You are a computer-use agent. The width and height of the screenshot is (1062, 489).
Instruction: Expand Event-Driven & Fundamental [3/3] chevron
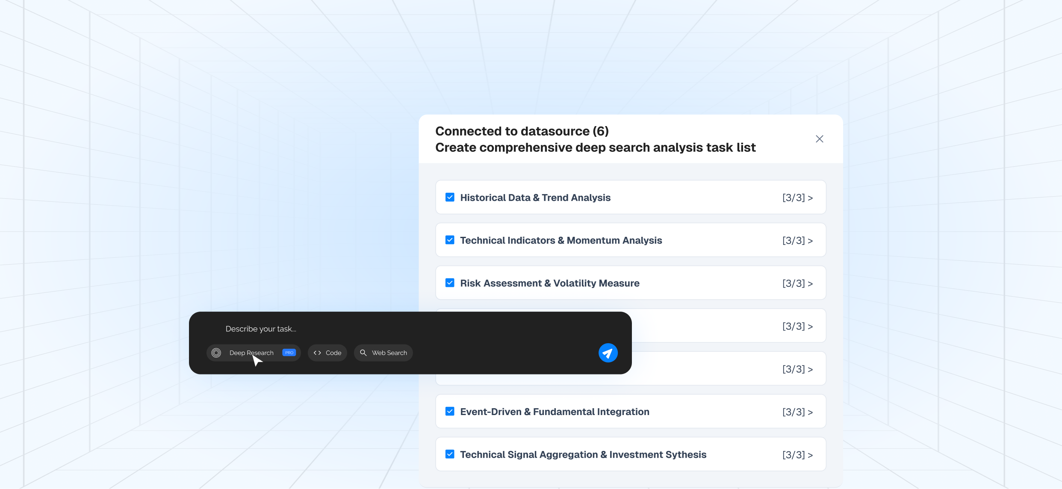[810, 412]
